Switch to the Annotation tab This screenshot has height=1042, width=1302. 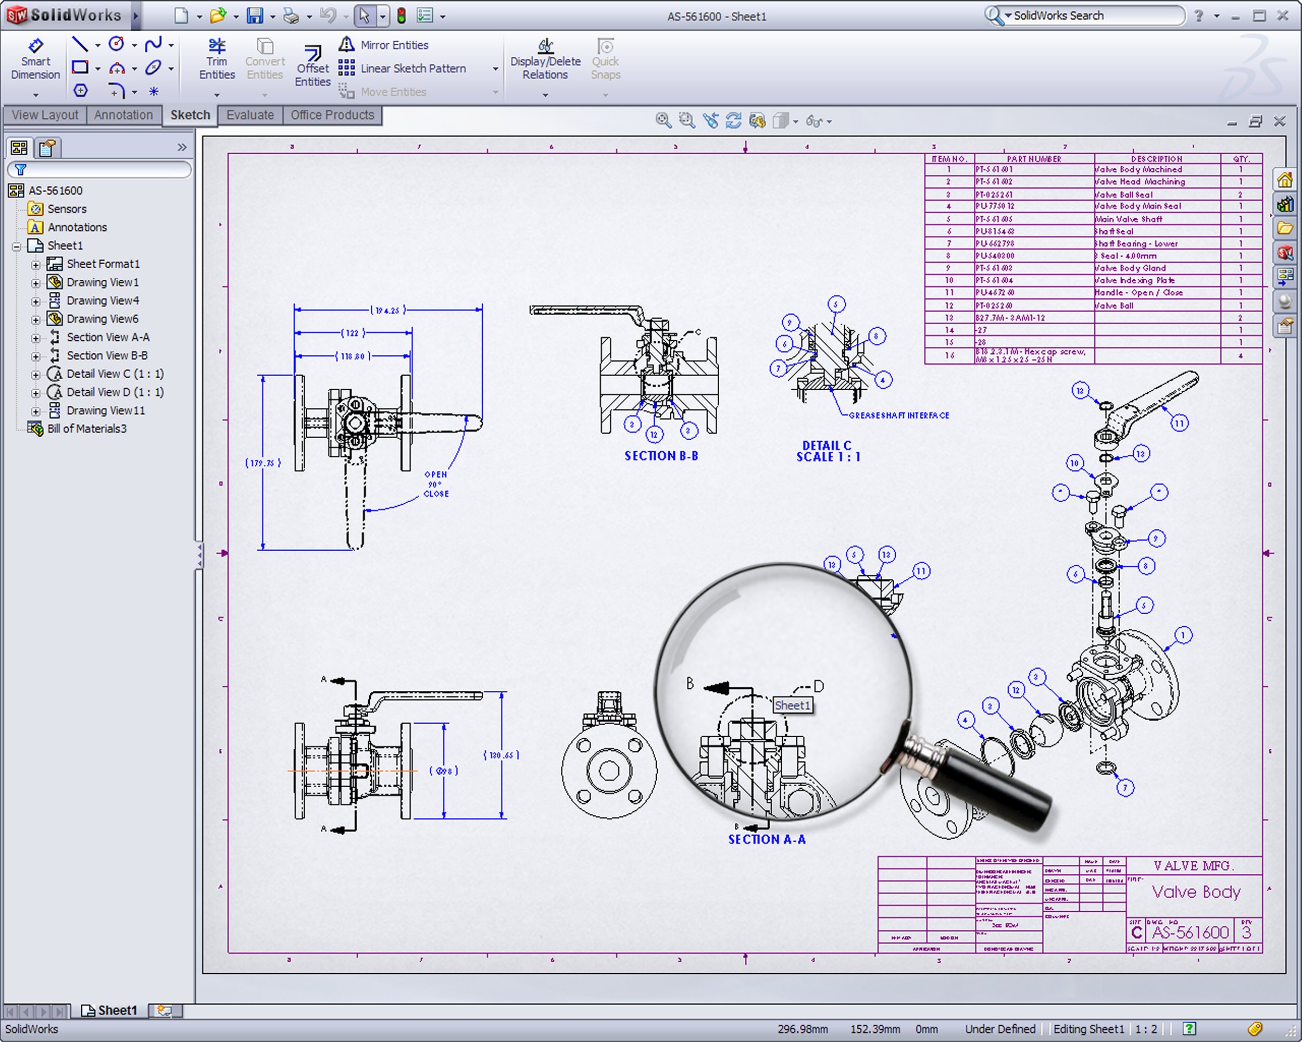123,115
